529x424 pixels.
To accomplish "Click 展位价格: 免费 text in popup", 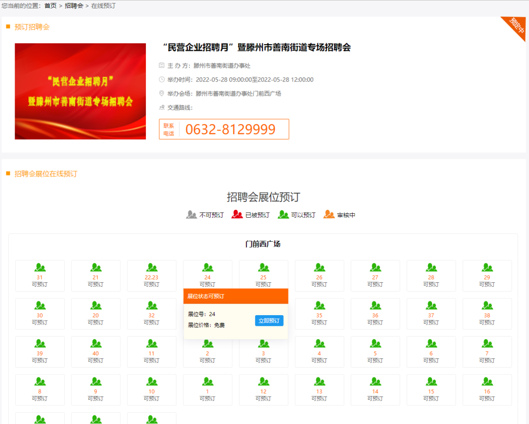I will click(206, 325).
